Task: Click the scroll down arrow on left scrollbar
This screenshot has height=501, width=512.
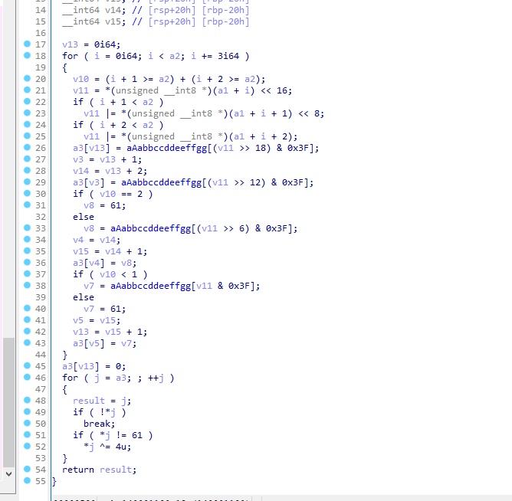Action: (8, 473)
